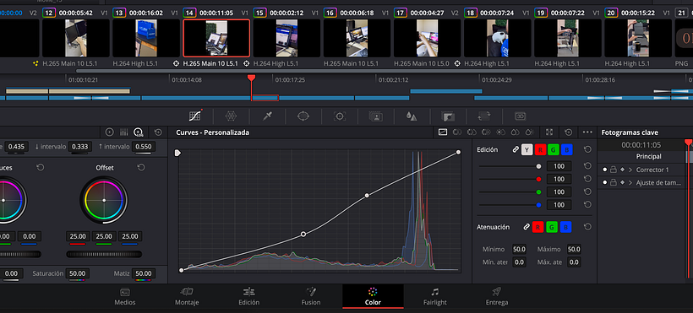This screenshot has height=313, width=693.
Task: Open the 3D stereoscopic palette
Action: pyautogui.click(x=521, y=116)
